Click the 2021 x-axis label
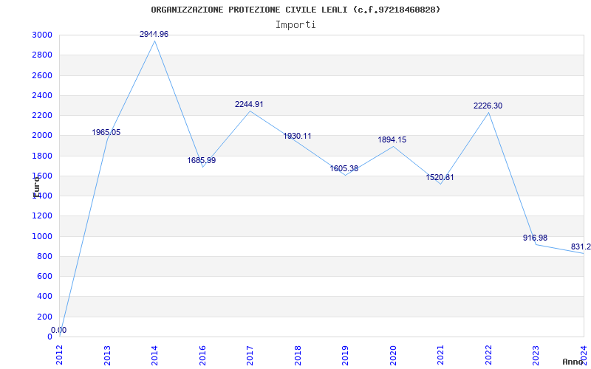 click(x=440, y=355)
